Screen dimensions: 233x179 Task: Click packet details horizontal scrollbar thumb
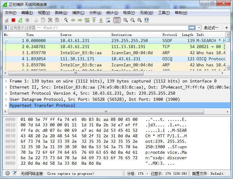pos(106,112)
